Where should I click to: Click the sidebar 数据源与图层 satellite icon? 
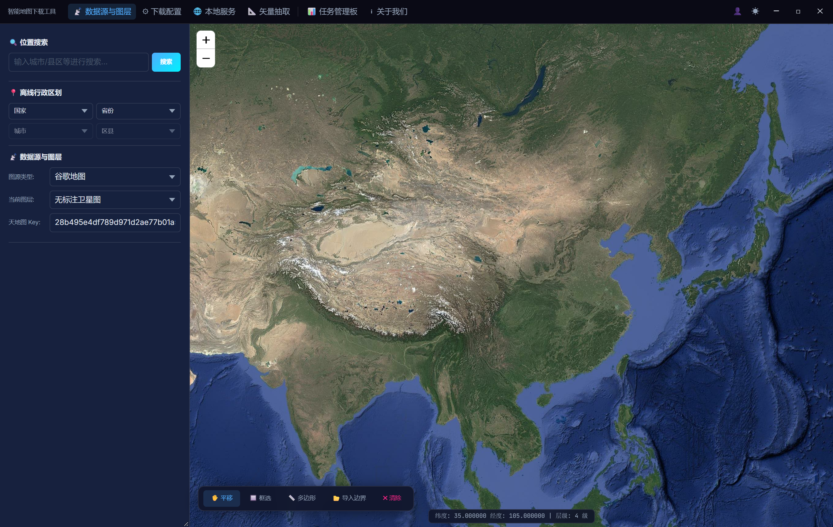(x=13, y=157)
